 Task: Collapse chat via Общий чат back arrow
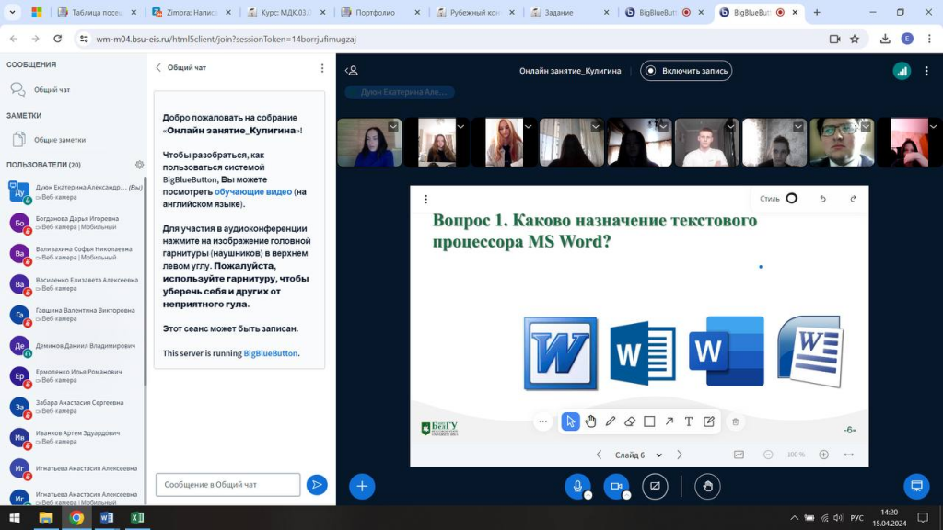pyautogui.click(x=181, y=68)
